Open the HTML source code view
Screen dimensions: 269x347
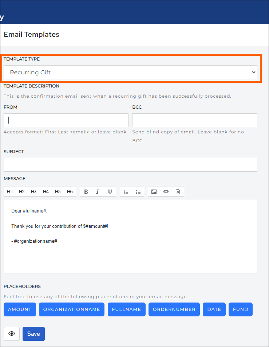pyautogui.click(x=178, y=191)
